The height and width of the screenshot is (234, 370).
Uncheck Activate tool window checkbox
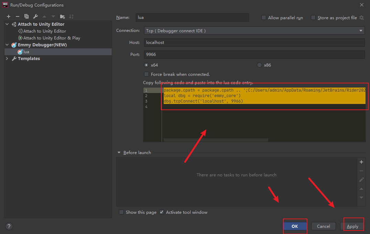pyautogui.click(x=162, y=212)
